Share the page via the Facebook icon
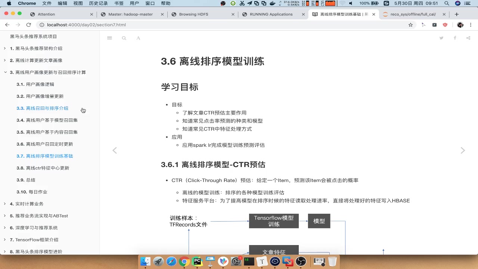 coord(455,38)
